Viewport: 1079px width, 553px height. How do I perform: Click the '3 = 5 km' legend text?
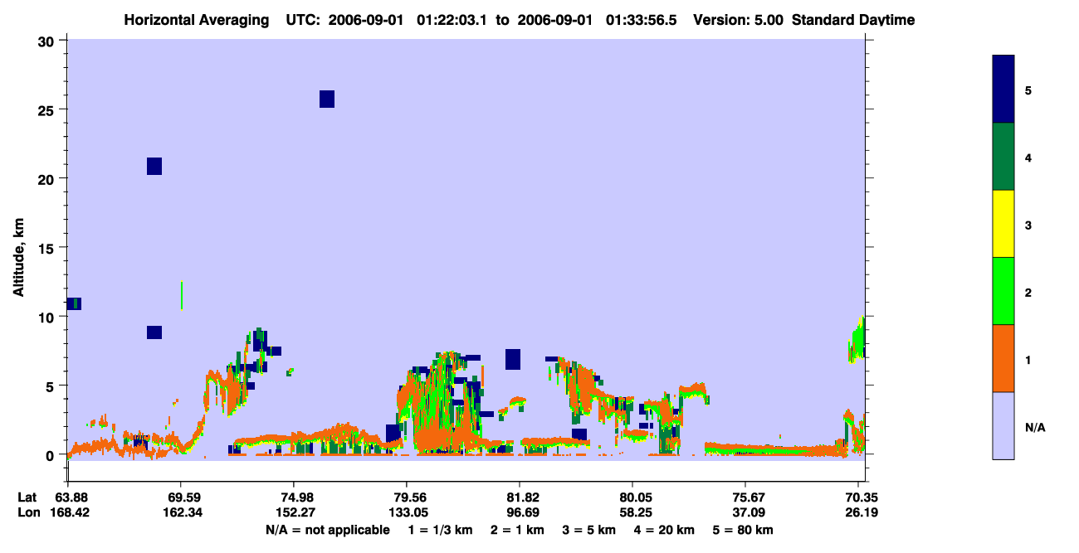click(x=588, y=530)
